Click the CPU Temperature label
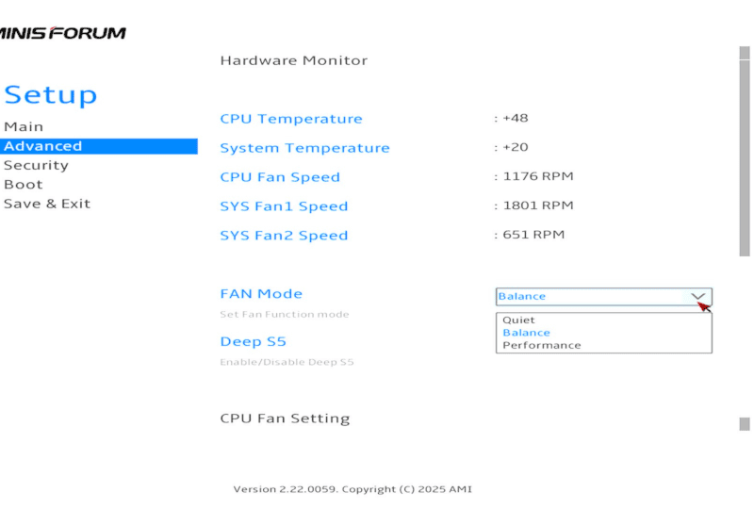 tap(290, 119)
